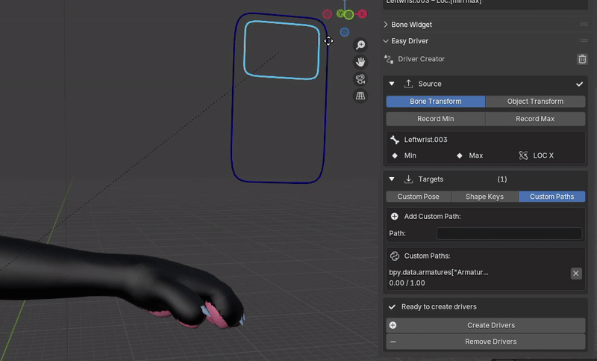Click the Path input field
The height and width of the screenshot is (361, 597).
(509, 233)
